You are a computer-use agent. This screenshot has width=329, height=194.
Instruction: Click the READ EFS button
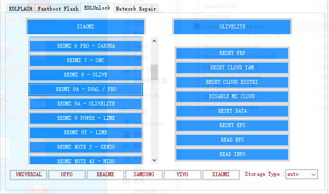point(232,140)
